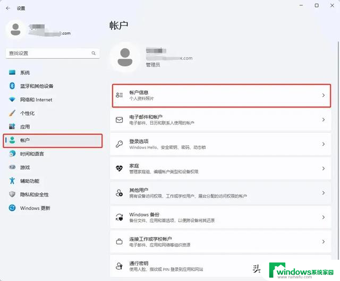Click the search magnifier icon
Image resolution: width=340 pixels, height=281 pixels.
93,53
